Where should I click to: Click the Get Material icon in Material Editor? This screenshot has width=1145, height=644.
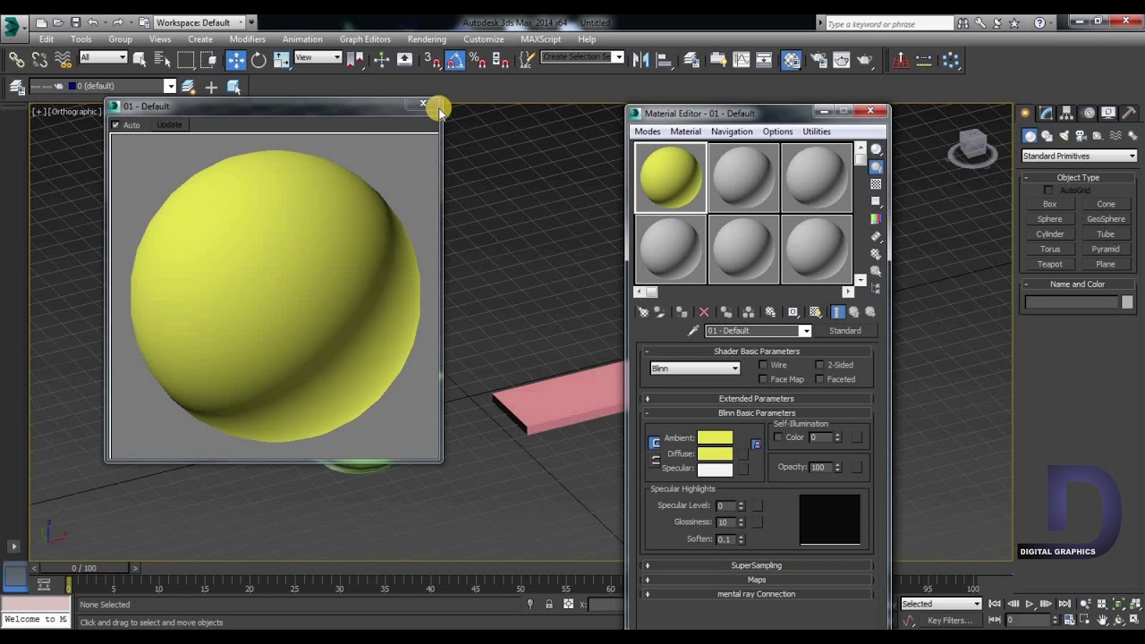pyautogui.click(x=643, y=311)
